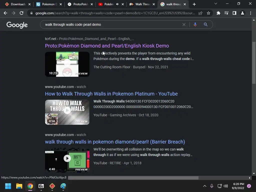Viewport: 256px width, 192px height.
Task: View site security lock info
Action: click(x=31, y=13)
